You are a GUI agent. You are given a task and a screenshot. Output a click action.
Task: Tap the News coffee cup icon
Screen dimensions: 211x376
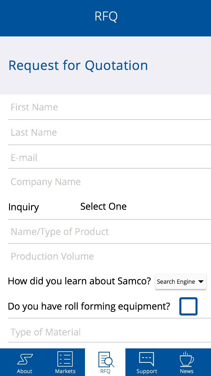tap(187, 359)
